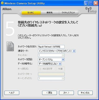The width and height of the screenshot is (99, 100).
Task: Switch to the はじめに tab
Action: point(31,13)
